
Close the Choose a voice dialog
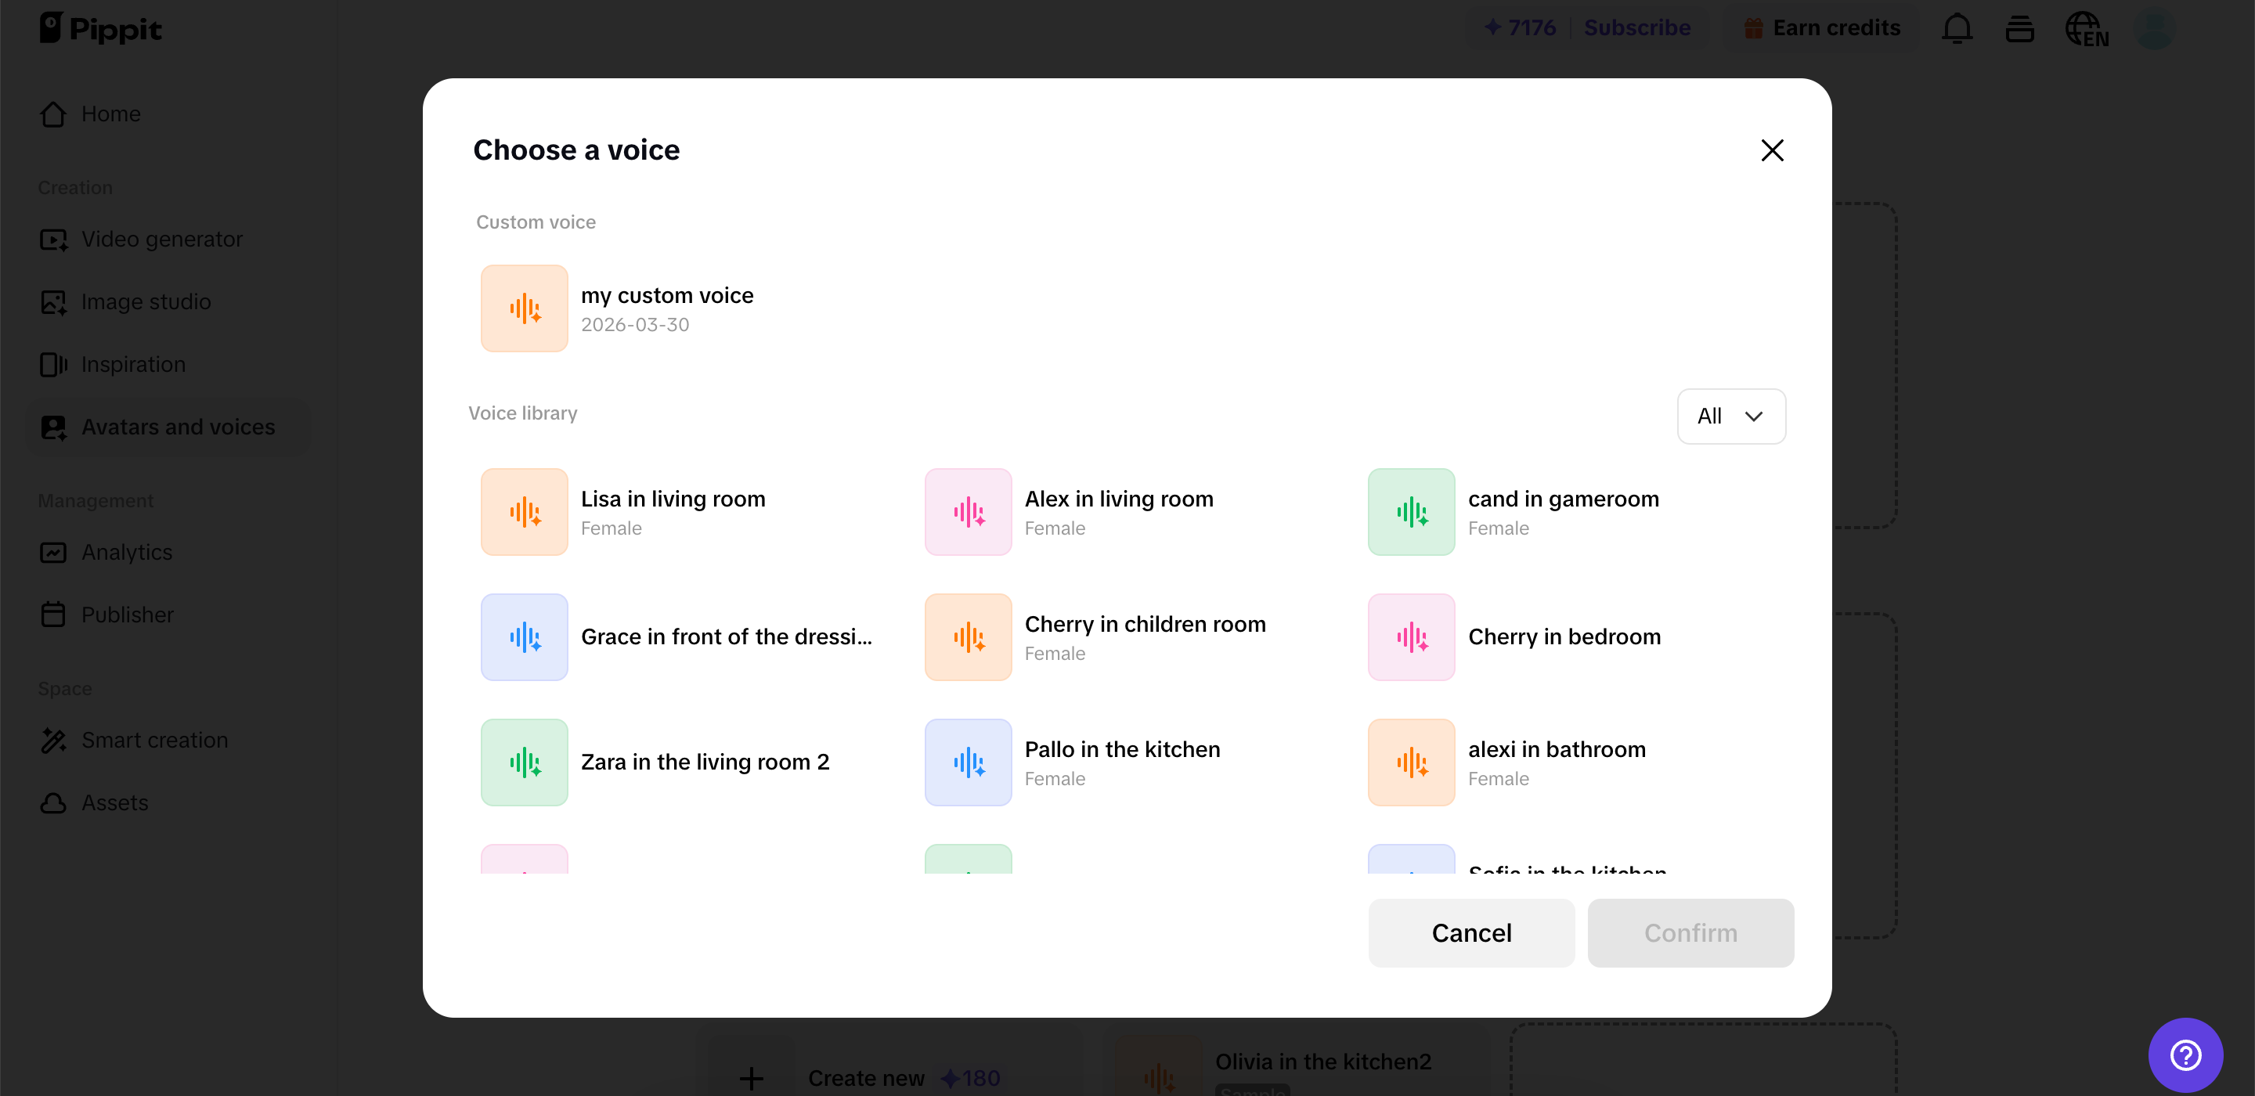[x=1771, y=150]
